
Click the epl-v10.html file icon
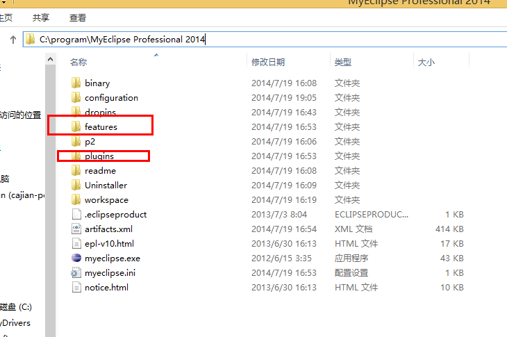click(x=76, y=243)
